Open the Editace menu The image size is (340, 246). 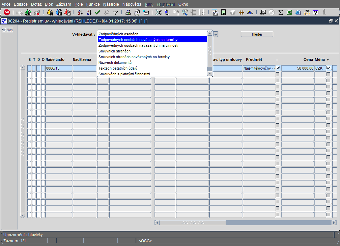coord(21,4)
